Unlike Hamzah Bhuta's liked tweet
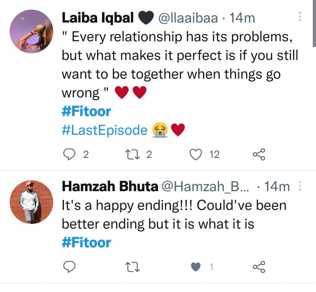This screenshot has height=292, width=316. [196, 267]
